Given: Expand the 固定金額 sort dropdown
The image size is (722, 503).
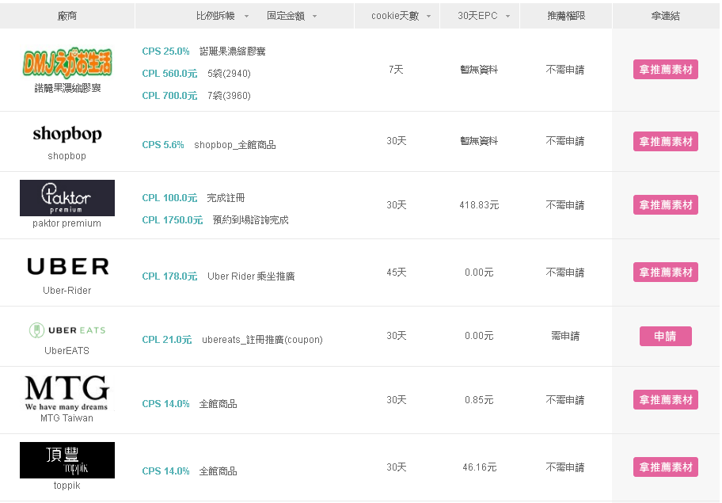Looking at the screenshot, I should [314, 17].
